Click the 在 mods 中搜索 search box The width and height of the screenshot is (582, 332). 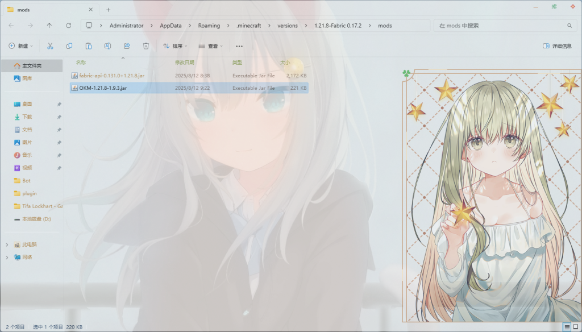pos(500,26)
